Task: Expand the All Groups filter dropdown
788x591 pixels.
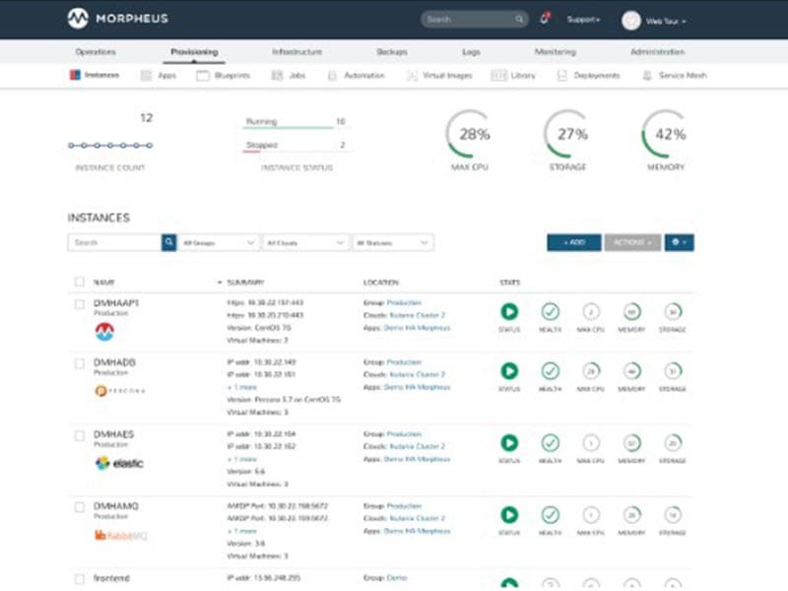Action: [x=220, y=242]
